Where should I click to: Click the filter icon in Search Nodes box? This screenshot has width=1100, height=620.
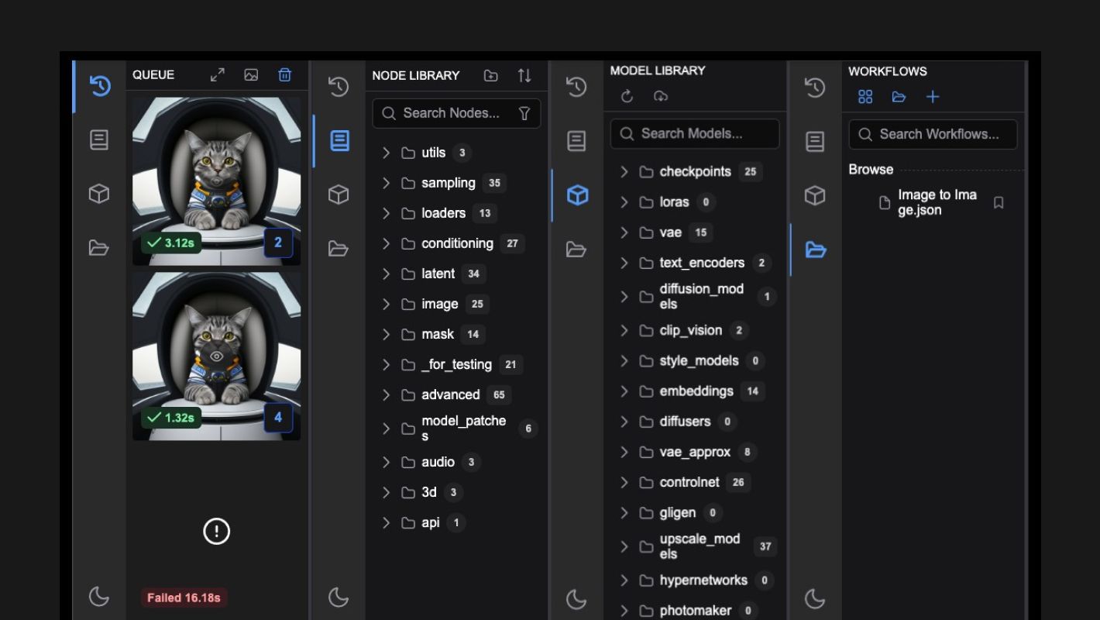(524, 114)
